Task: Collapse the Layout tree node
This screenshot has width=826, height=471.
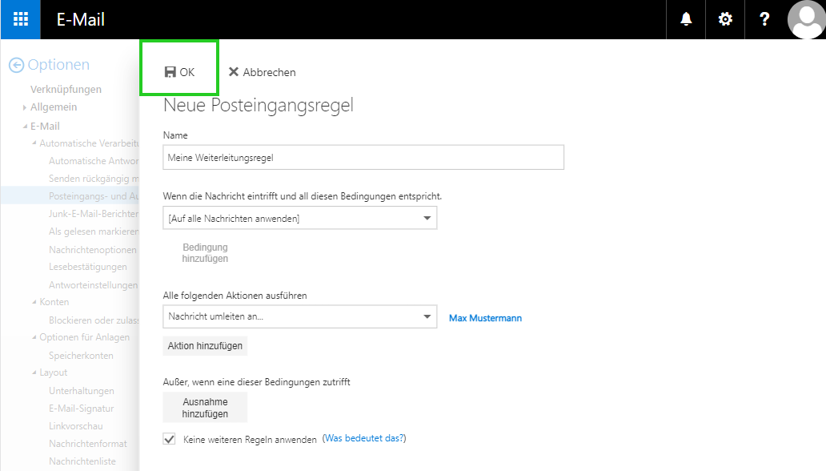Action: pyautogui.click(x=34, y=372)
